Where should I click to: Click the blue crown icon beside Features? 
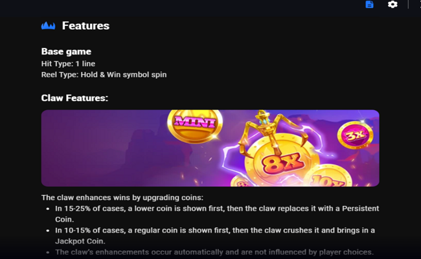pyautogui.click(x=49, y=26)
